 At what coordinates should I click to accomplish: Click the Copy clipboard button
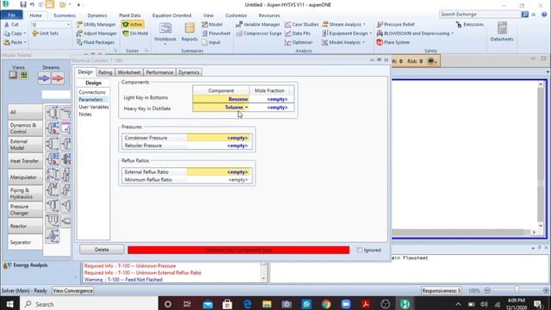(15, 34)
